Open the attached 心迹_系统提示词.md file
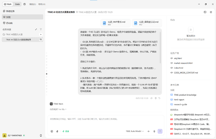 [147, 23]
